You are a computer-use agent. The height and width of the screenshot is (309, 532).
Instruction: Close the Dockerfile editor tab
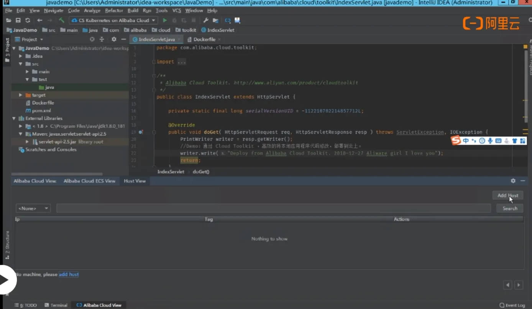pos(219,40)
